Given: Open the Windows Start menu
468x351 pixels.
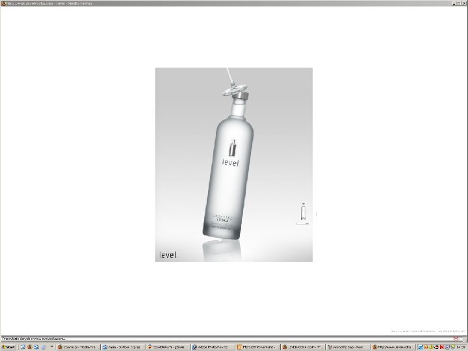Looking at the screenshot, I should [8, 347].
